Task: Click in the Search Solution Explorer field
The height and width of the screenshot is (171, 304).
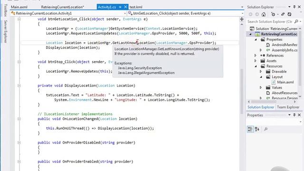Action: pos(270,21)
